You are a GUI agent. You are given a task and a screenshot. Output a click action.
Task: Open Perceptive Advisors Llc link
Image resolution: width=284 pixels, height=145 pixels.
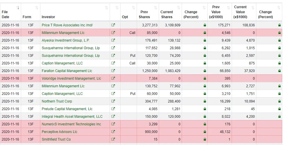point(59,132)
